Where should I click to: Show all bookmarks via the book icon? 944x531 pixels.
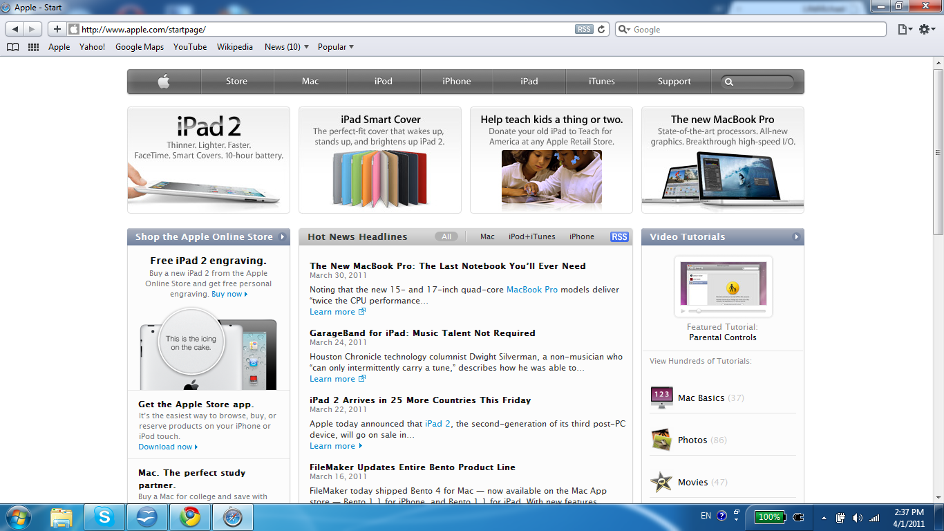(12, 47)
